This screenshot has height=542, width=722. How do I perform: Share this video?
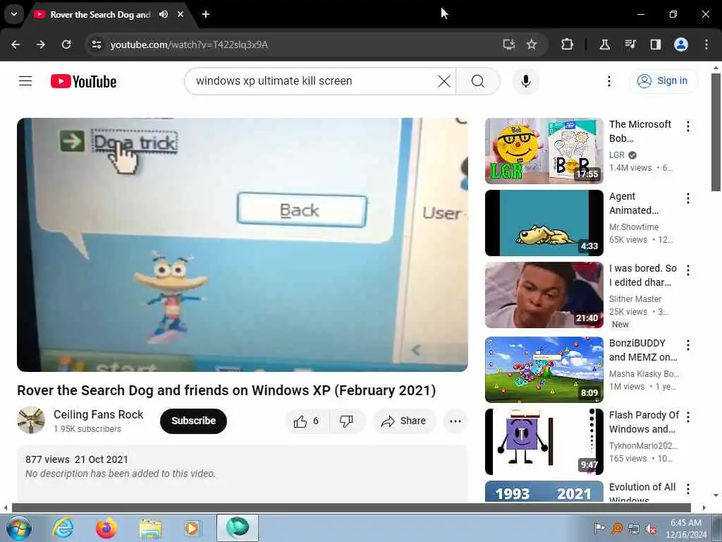[404, 421]
